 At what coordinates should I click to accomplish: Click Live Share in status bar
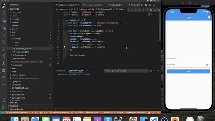point(77,113)
